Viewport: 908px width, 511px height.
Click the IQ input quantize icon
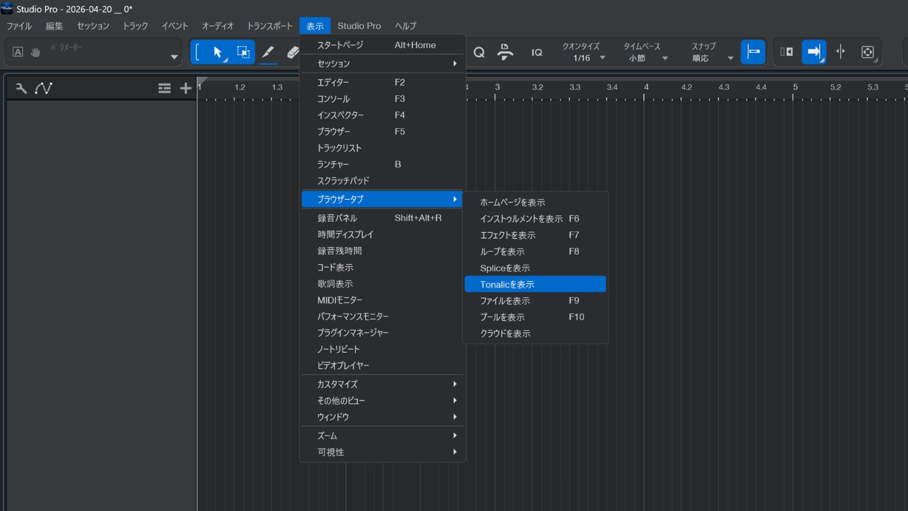click(x=537, y=52)
